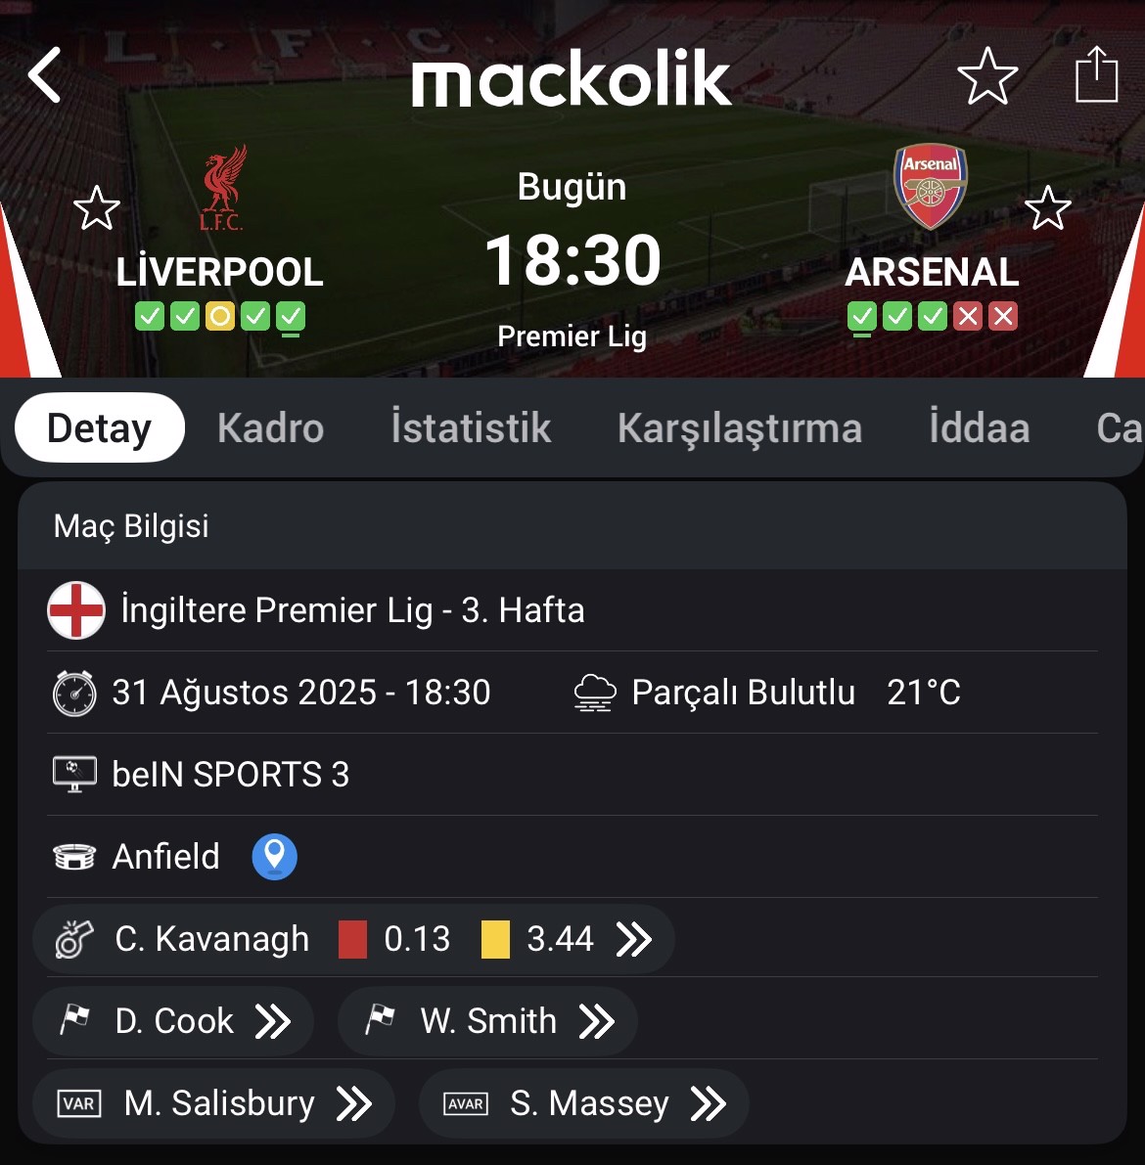This screenshot has height=1165, width=1145.
Task: Expand referee C. Kavanagh details arrow
Action: pyautogui.click(x=634, y=939)
